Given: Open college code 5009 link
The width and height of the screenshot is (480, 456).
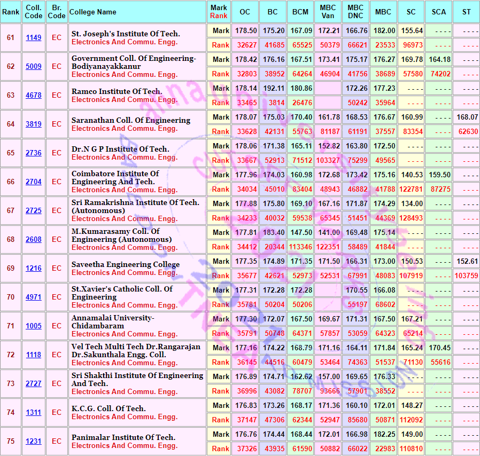Looking at the screenshot, I should [34, 66].
